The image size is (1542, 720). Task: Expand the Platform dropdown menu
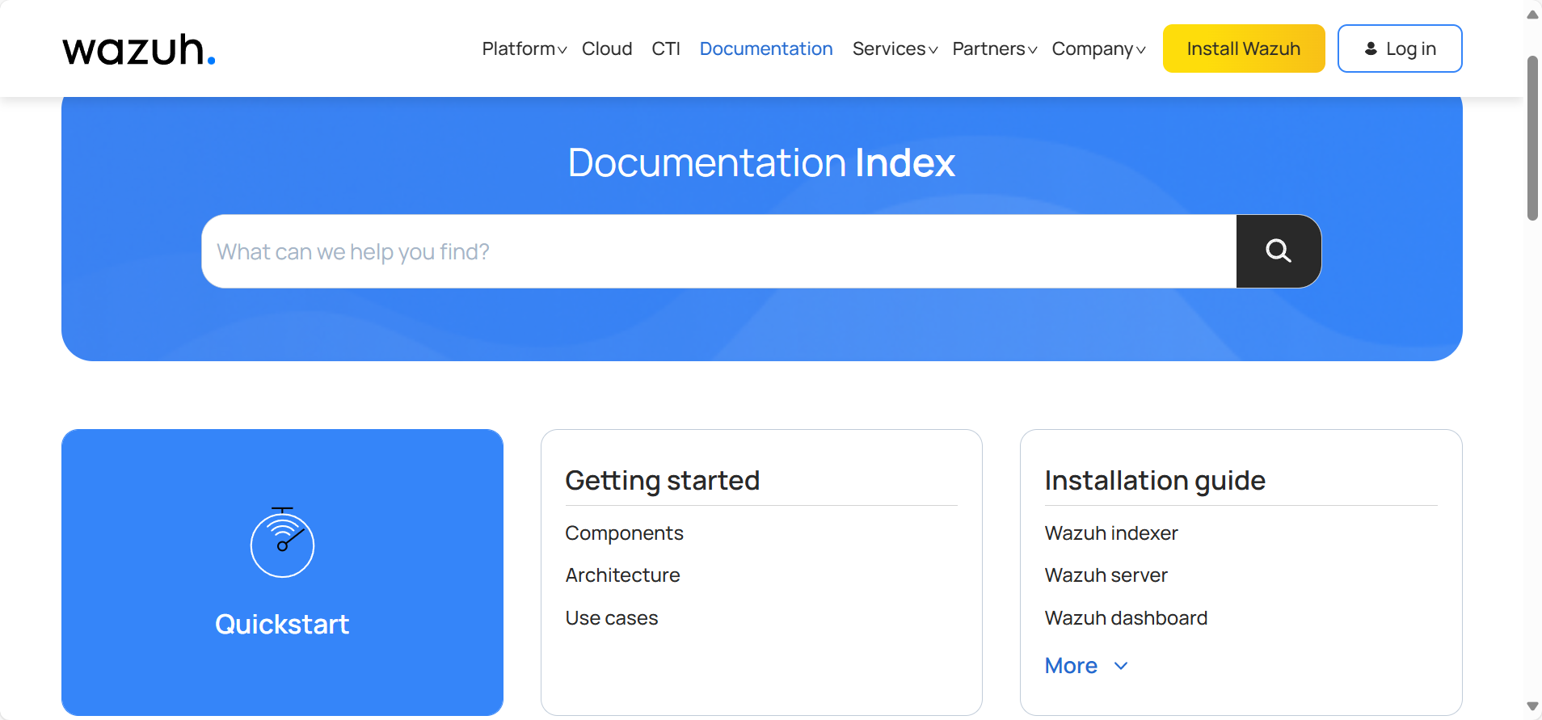(x=525, y=48)
